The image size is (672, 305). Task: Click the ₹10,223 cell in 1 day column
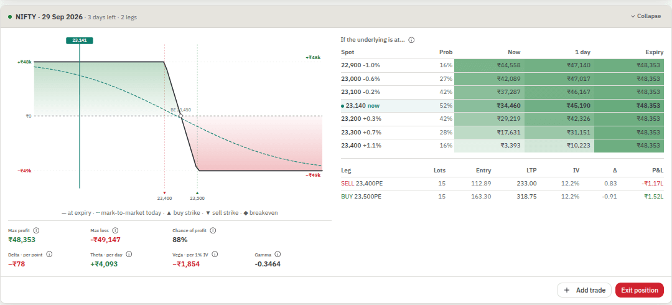pos(559,146)
